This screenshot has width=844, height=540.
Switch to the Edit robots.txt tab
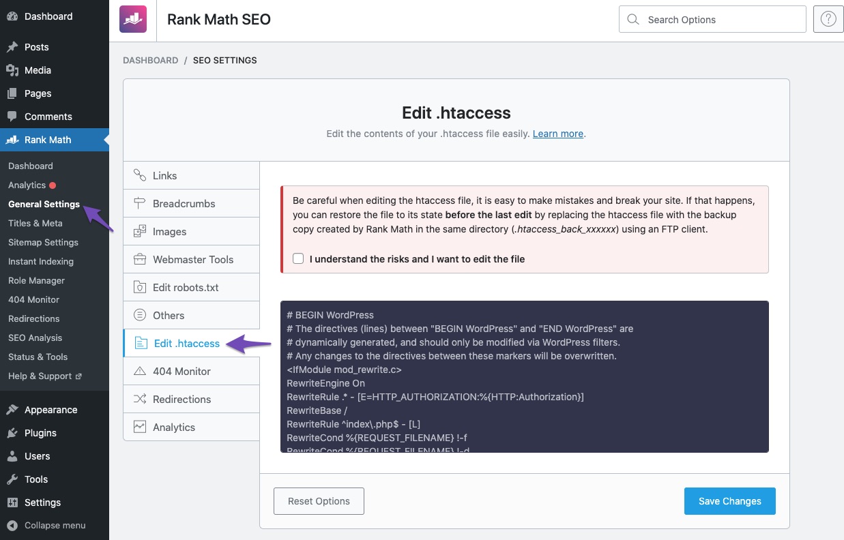click(x=186, y=288)
